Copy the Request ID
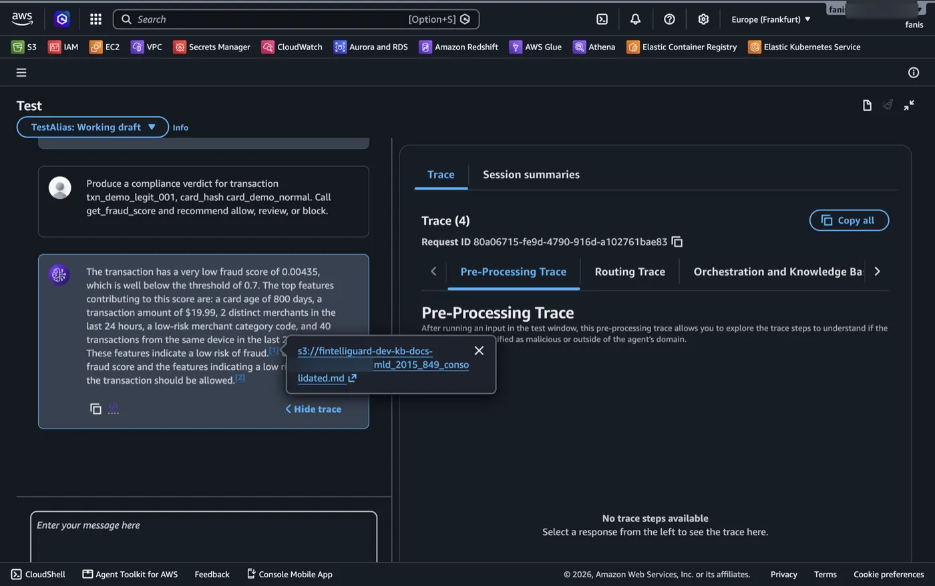Viewport: 935px width, 586px height. click(x=677, y=242)
